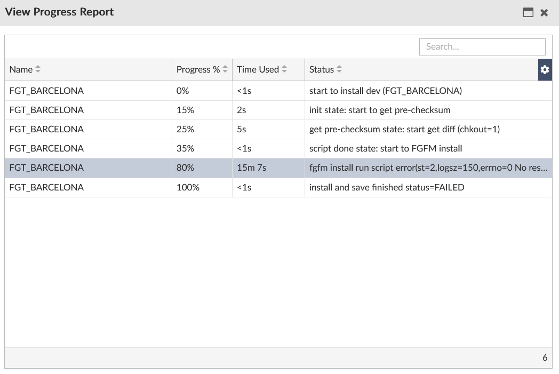Maximize the View Progress Report dialog
The image size is (559, 374).
coord(528,13)
